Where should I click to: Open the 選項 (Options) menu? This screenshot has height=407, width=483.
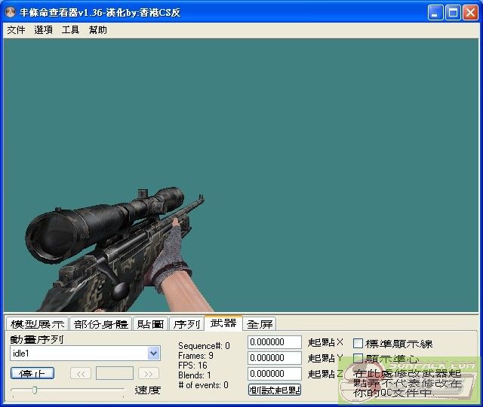click(43, 30)
